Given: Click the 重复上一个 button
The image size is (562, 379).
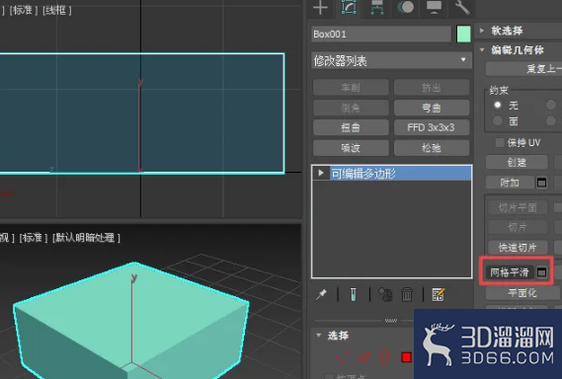Looking at the screenshot, I should (x=524, y=69).
